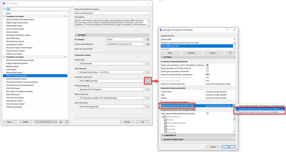The width and height of the screenshot is (286, 152).
Task: Open the Type Mapping dropdown
Action: [x=112, y=72]
